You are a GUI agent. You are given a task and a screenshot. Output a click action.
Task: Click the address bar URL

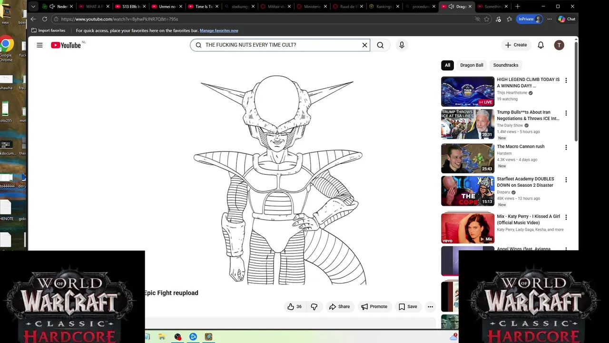(119, 19)
